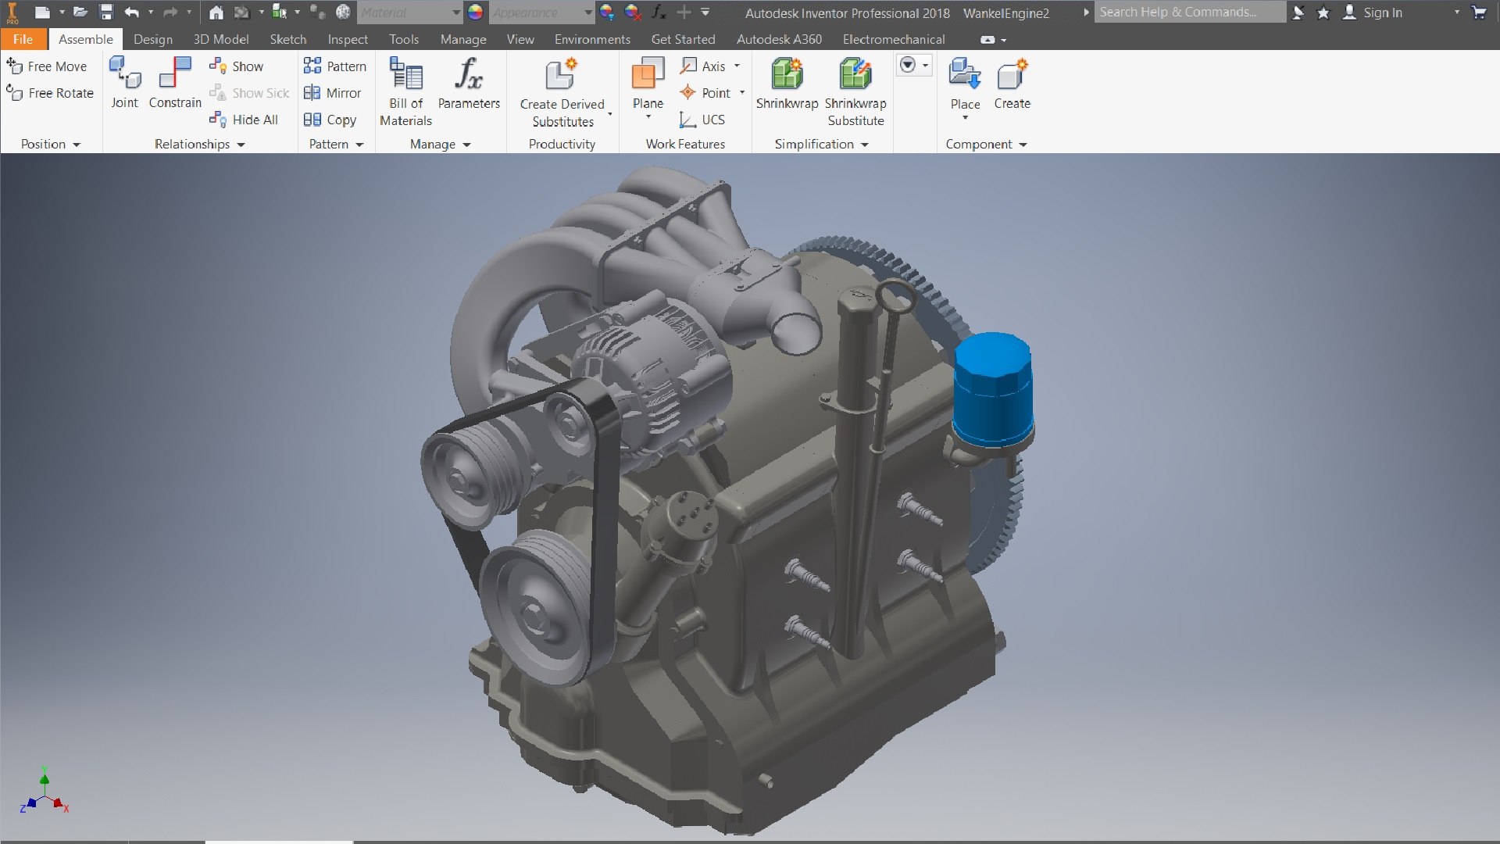Expand the Pattern panel dropdown
This screenshot has height=844, width=1500.
coord(359,145)
